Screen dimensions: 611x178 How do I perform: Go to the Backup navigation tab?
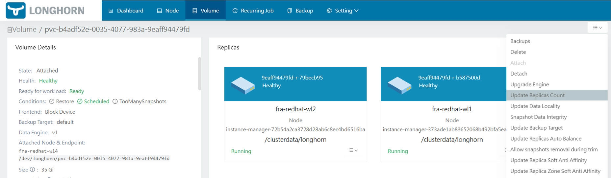300,11
